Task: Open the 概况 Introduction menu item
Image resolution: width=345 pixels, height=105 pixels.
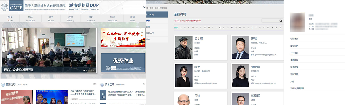Action: (30, 18)
